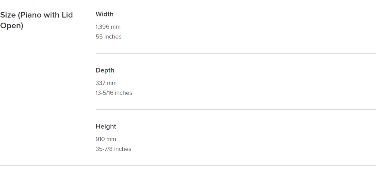Viewport: 376px width, 171px height.
Task: Click the 'mm' unit after 1,396
Action: pyautogui.click(x=116, y=27)
